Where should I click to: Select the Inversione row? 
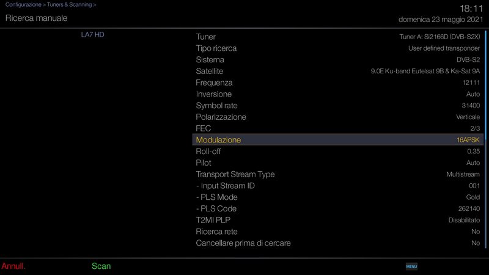[x=338, y=94]
